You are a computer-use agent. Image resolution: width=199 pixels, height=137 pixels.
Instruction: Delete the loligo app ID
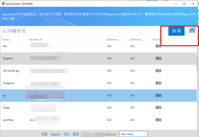pos(158,108)
